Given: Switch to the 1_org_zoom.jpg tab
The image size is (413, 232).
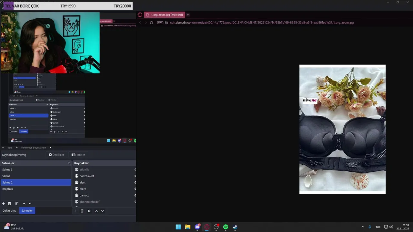Looking at the screenshot, I should click(165, 15).
